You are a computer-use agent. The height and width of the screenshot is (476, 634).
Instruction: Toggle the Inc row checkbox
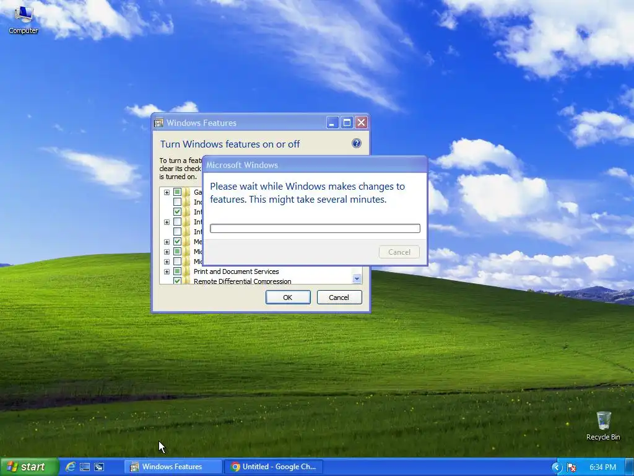pyautogui.click(x=177, y=201)
